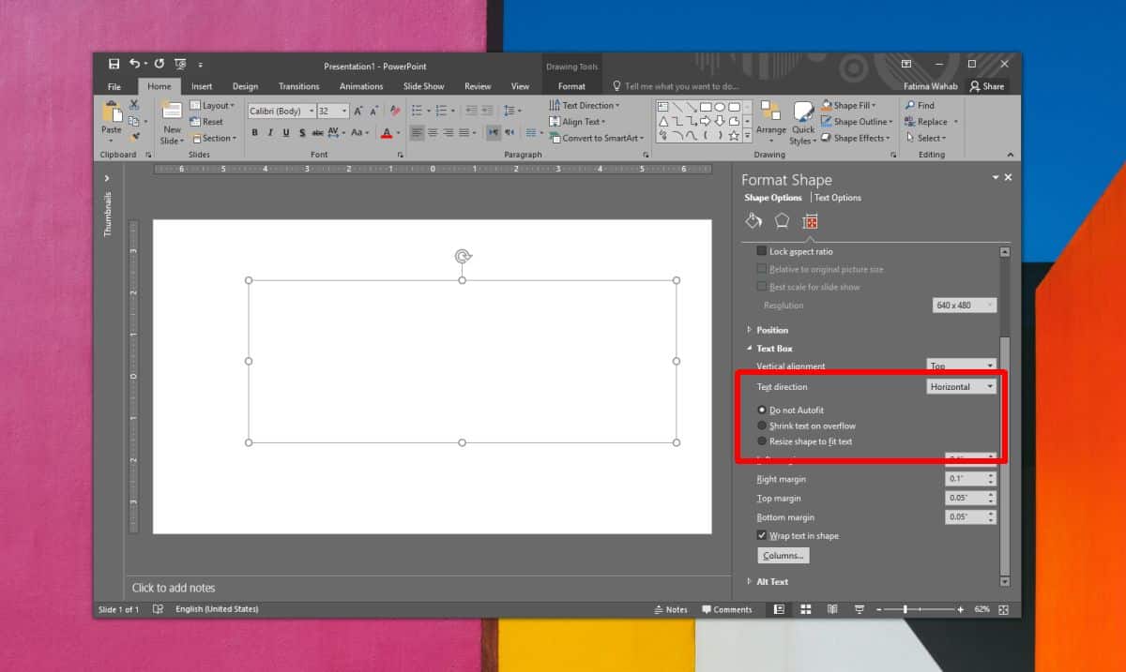Open the Text direction dropdown
The image size is (1126, 672).
pyautogui.click(x=960, y=386)
